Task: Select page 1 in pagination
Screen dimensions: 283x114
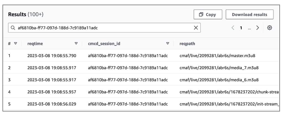Action: 241,28
